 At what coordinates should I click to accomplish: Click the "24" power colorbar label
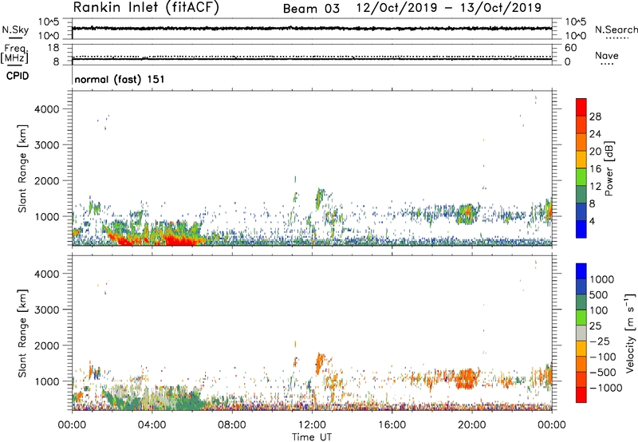click(595, 134)
